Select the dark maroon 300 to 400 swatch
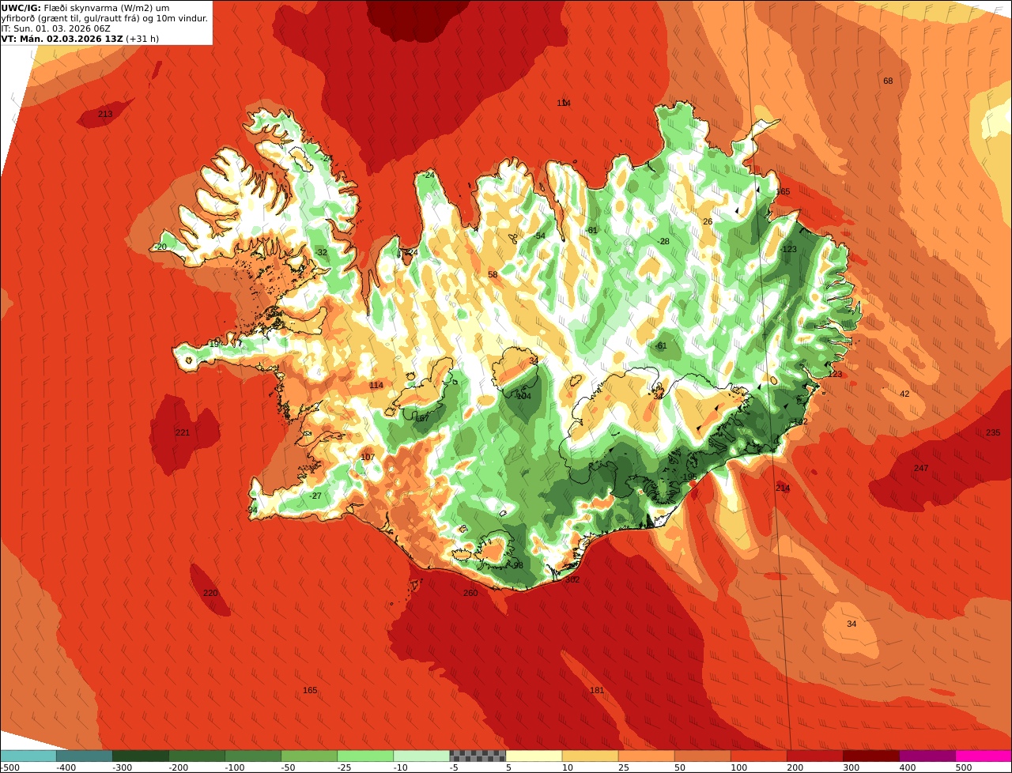This screenshot has height=773, width=1012. (870, 756)
